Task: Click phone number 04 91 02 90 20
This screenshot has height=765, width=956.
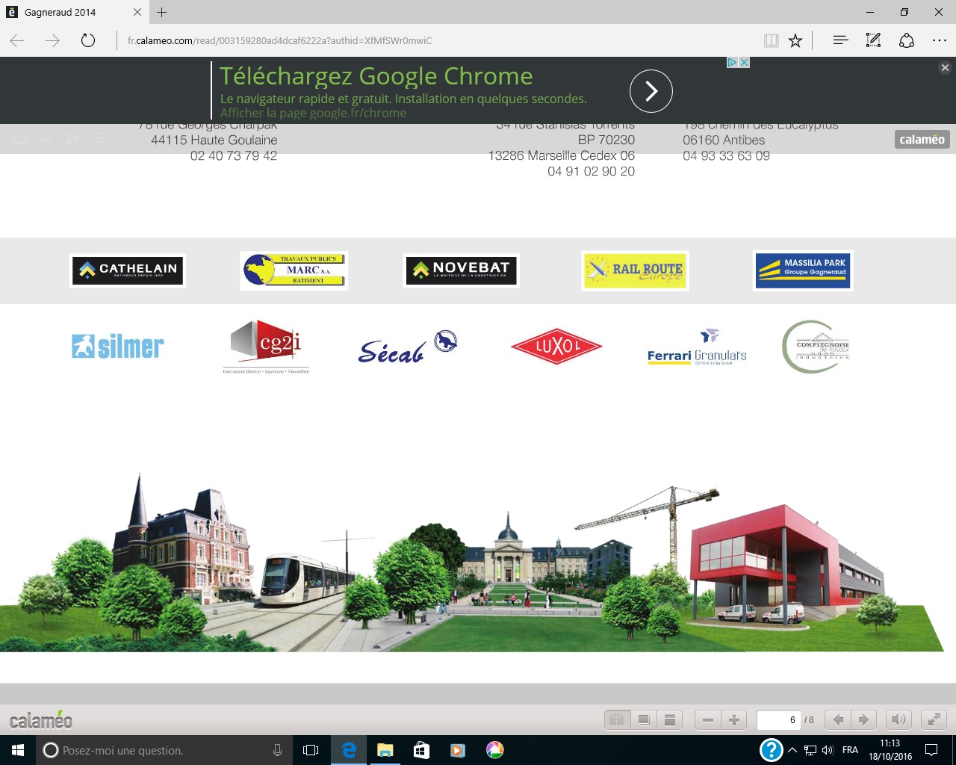Action: 592,171
